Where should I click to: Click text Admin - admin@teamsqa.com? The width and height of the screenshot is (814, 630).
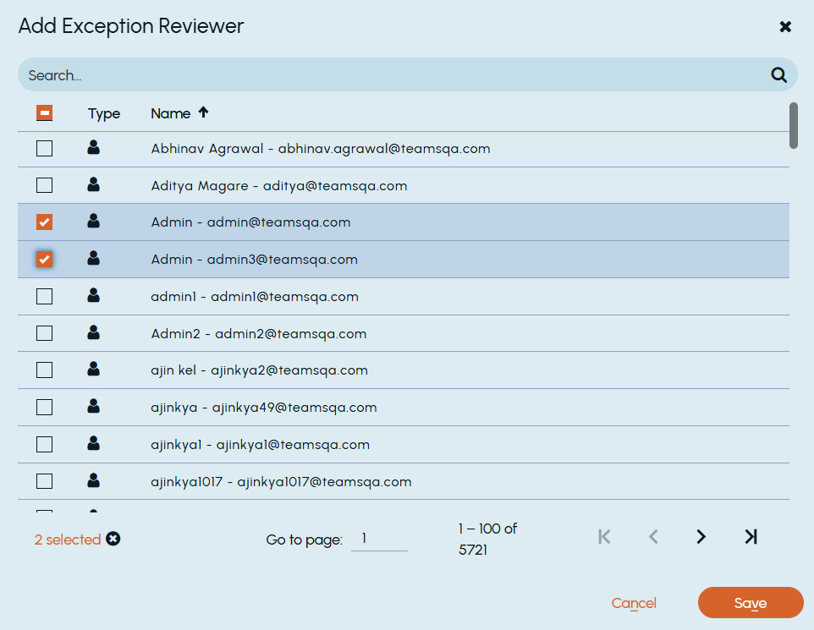pyautogui.click(x=250, y=222)
